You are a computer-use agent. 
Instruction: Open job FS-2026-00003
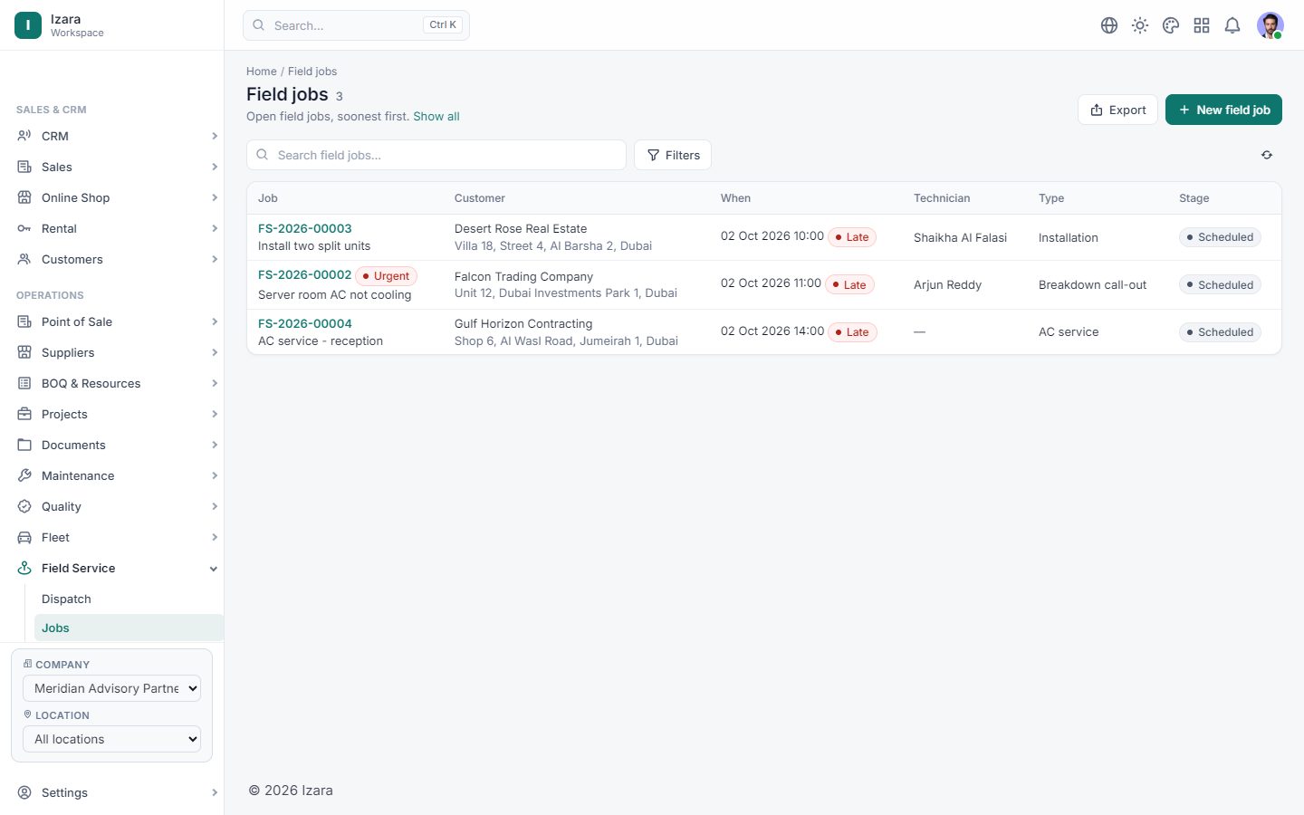tap(305, 228)
